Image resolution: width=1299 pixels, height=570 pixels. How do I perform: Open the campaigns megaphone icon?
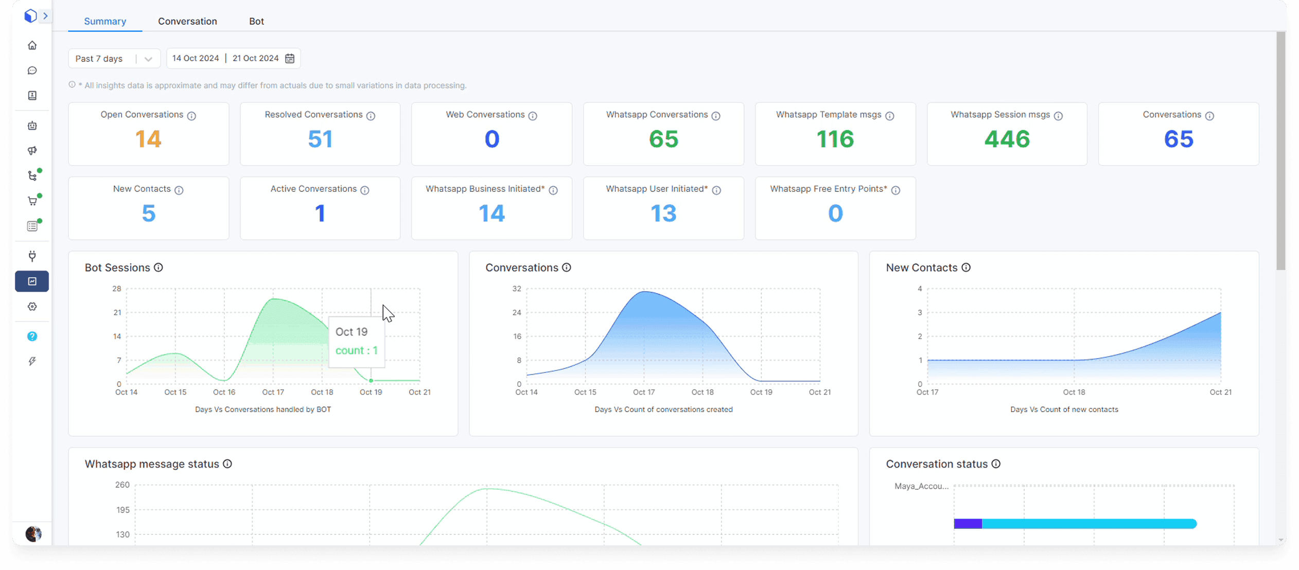click(x=32, y=151)
